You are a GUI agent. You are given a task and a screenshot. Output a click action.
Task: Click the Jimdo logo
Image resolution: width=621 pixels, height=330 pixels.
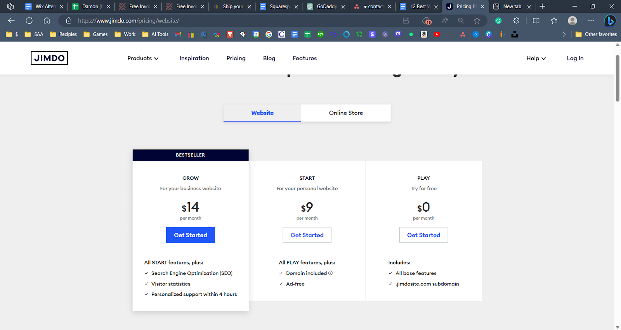[x=49, y=58]
